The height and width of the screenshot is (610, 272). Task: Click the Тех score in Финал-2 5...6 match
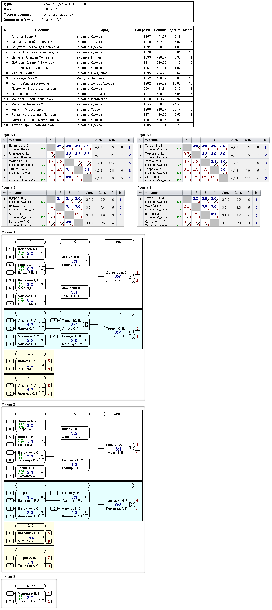point(30,537)
